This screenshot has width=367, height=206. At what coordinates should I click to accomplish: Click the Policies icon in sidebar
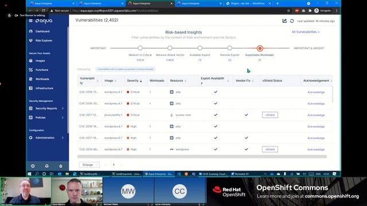pos(30,117)
